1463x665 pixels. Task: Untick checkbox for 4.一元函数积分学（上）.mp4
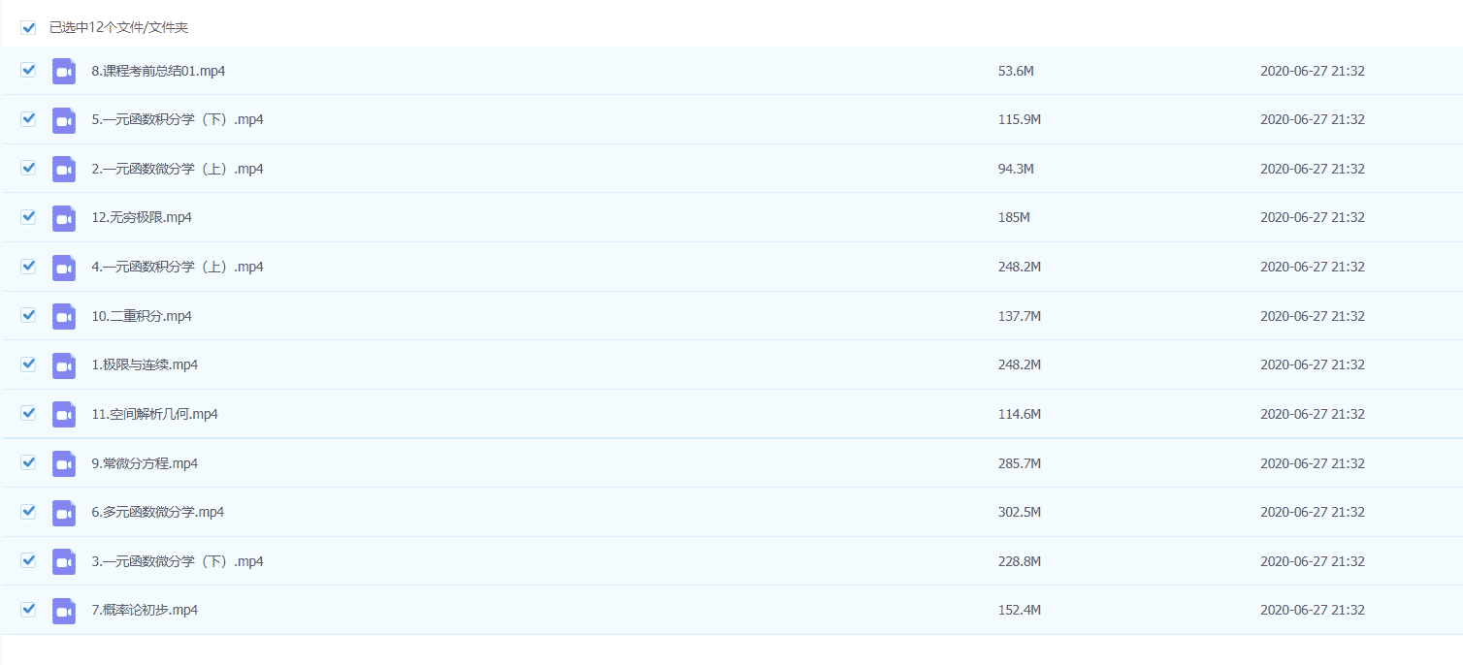coord(28,266)
